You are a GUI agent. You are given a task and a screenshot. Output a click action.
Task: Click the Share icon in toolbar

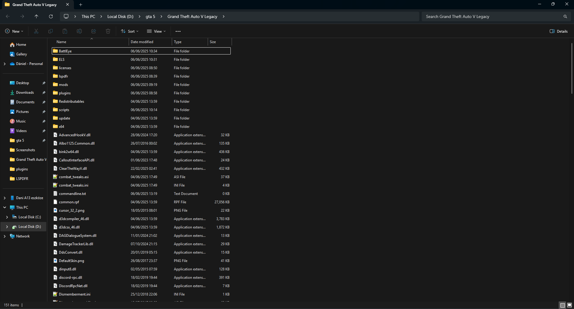(94, 31)
